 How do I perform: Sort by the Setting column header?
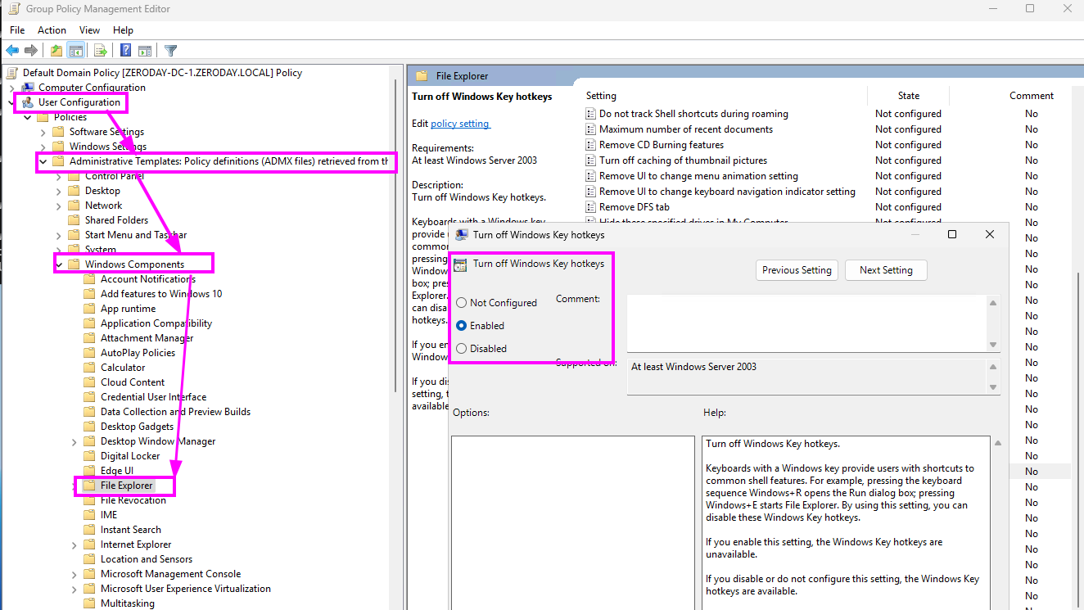(601, 96)
